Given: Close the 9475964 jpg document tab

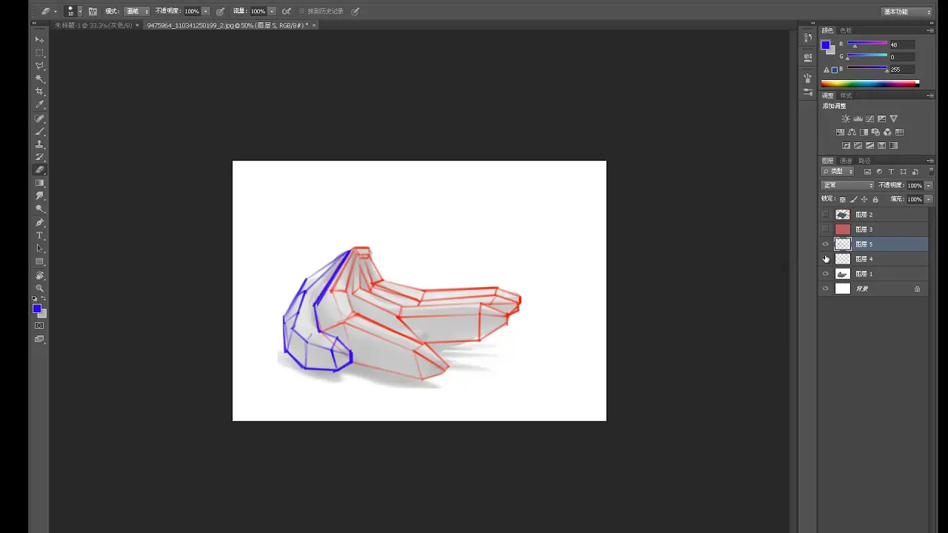Looking at the screenshot, I should click(314, 25).
